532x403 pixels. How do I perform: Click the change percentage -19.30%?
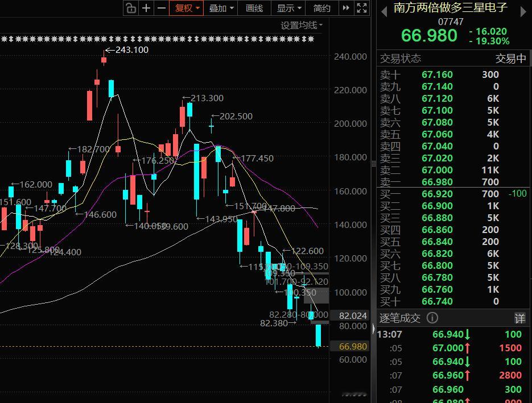click(489, 41)
